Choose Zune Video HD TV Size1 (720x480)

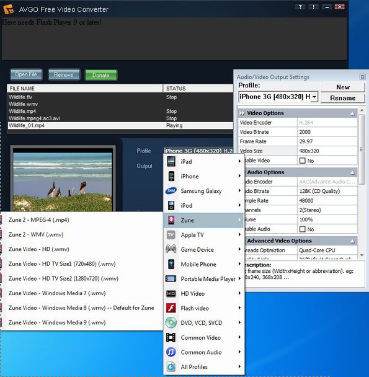pos(82,264)
